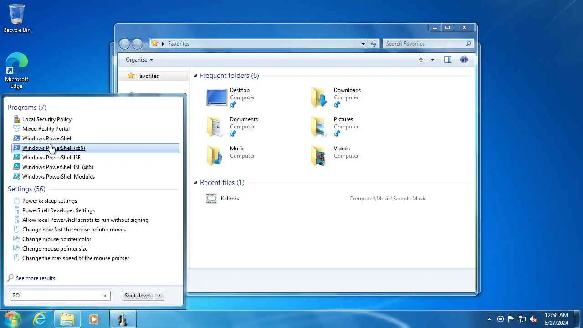The height and width of the screenshot is (328, 583).
Task: Click the Explorer refresh button
Action: tap(373, 44)
